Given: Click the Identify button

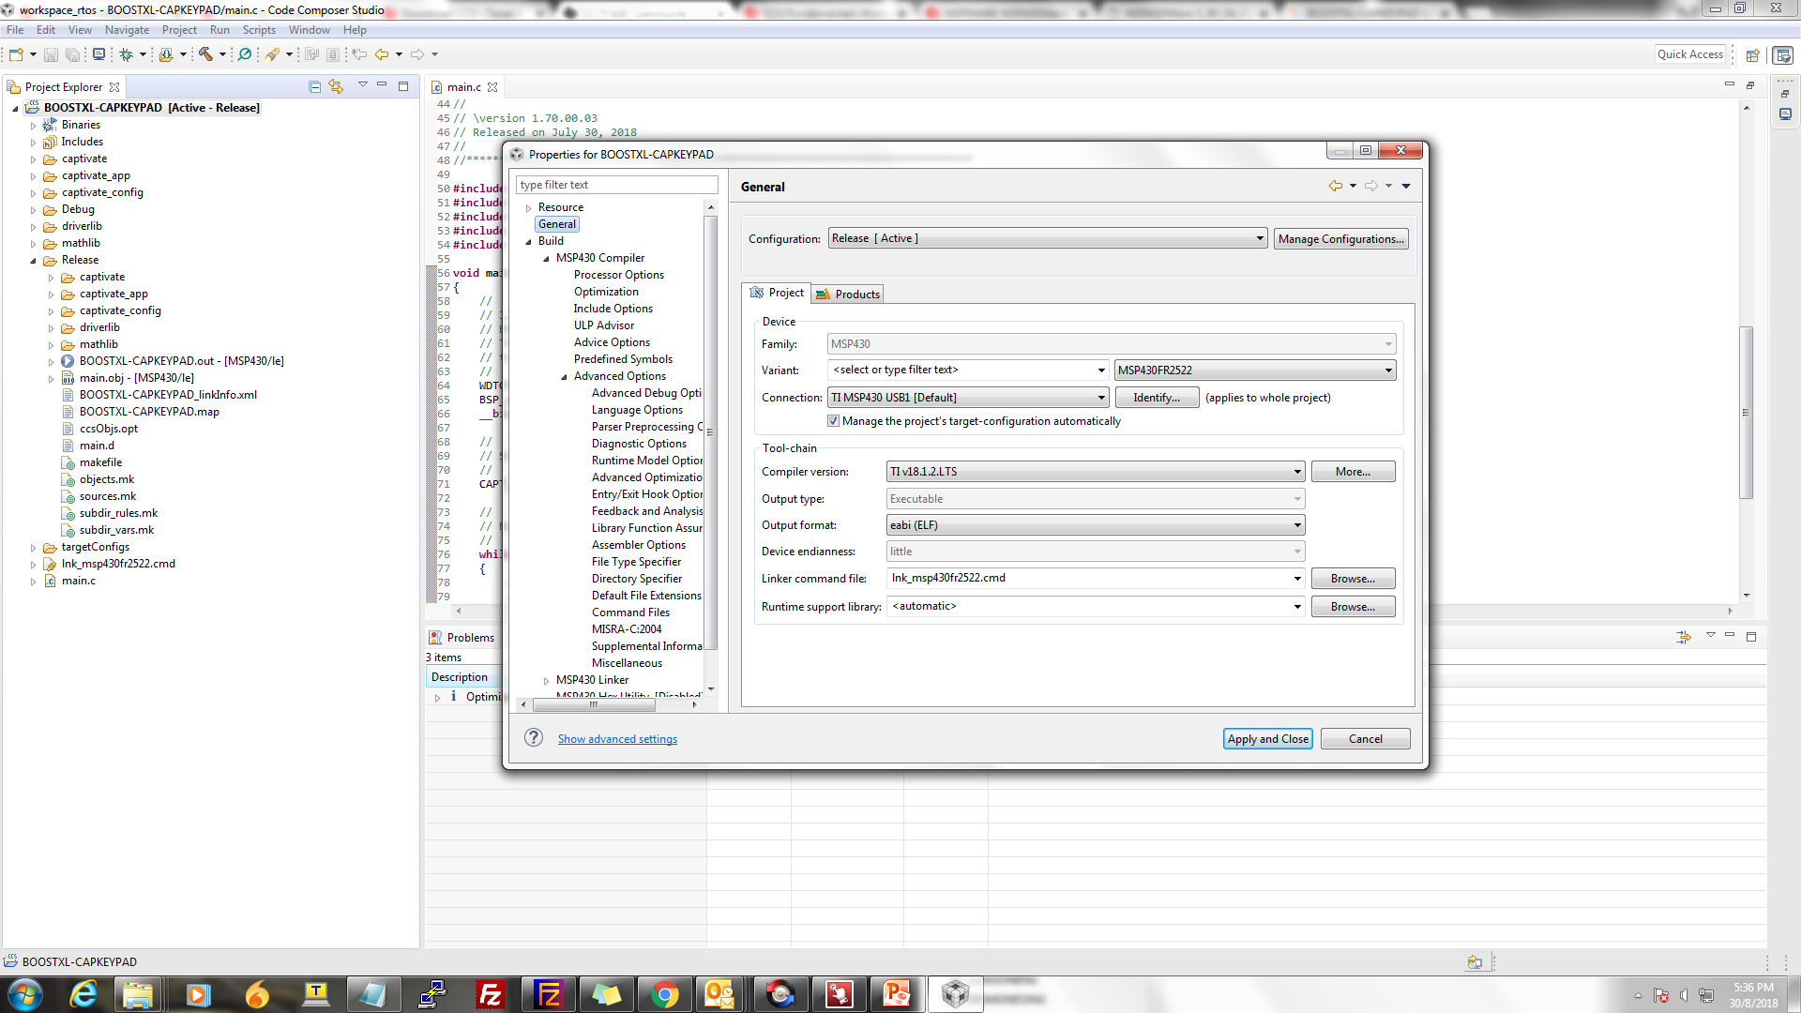Looking at the screenshot, I should 1157,398.
